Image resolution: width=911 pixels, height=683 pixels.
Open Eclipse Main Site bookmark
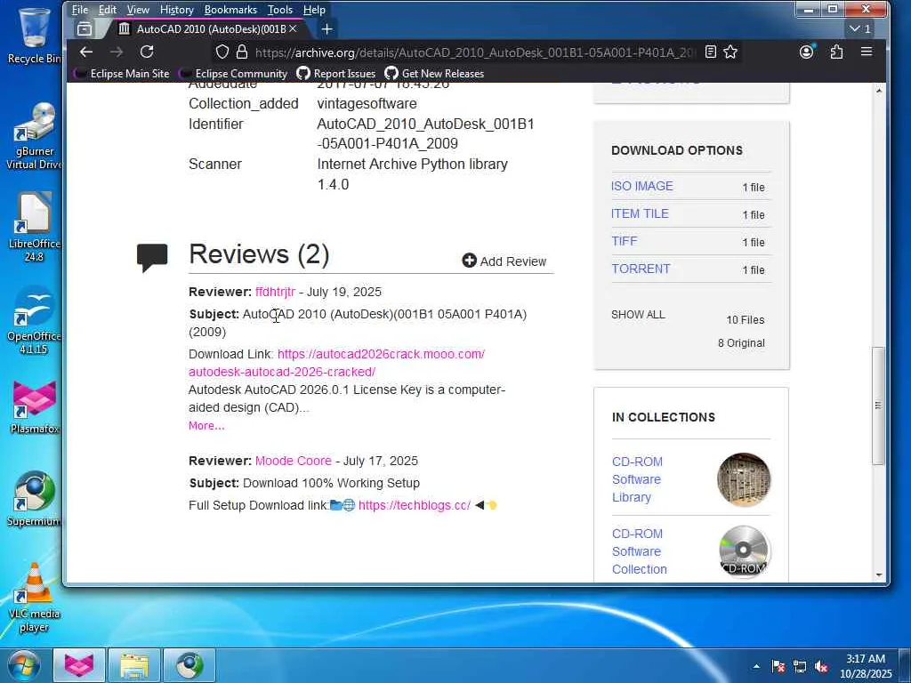click(122, 74)
